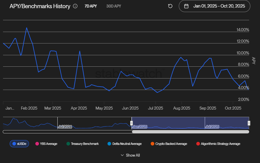
Task: Click the Sep 2025 axis label
Action: [208, 108]
